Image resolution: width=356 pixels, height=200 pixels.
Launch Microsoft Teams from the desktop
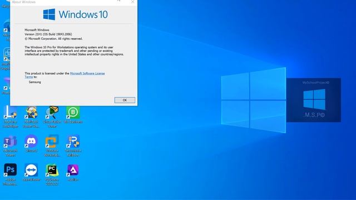[11, 146]
